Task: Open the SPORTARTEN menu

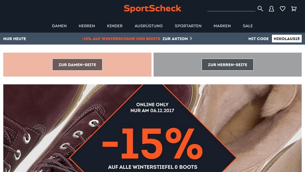Action: (188, 26)
